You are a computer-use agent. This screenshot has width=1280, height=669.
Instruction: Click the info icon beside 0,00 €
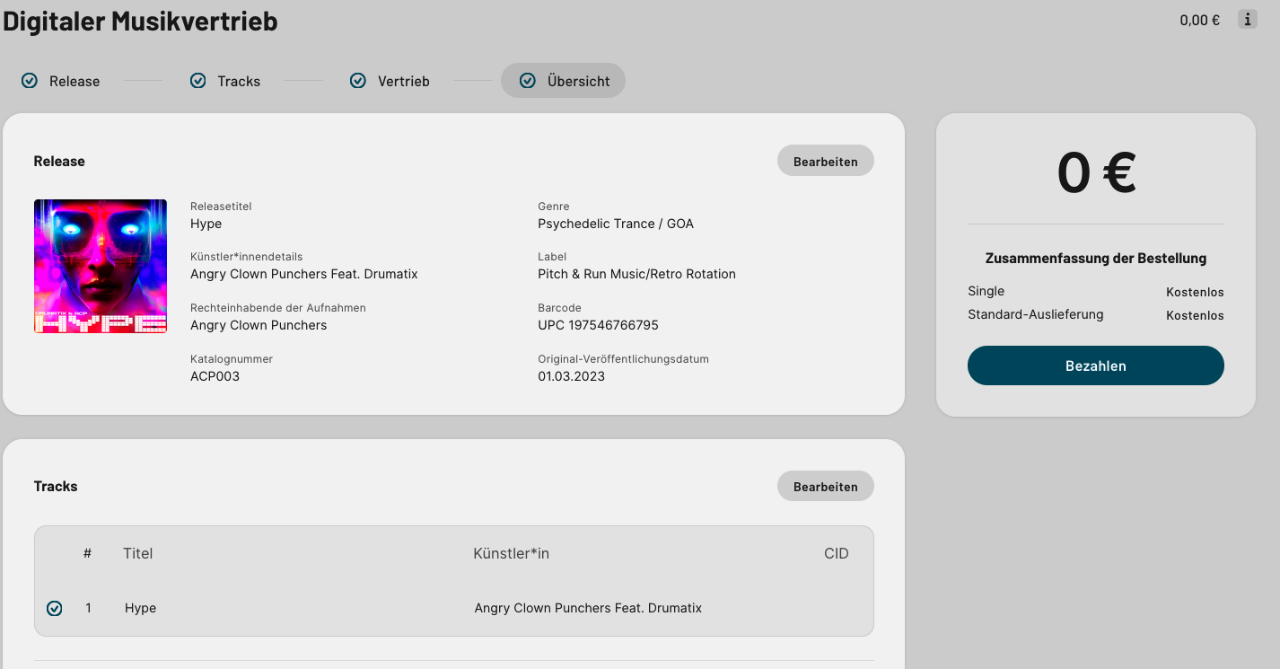point(1247,19)
